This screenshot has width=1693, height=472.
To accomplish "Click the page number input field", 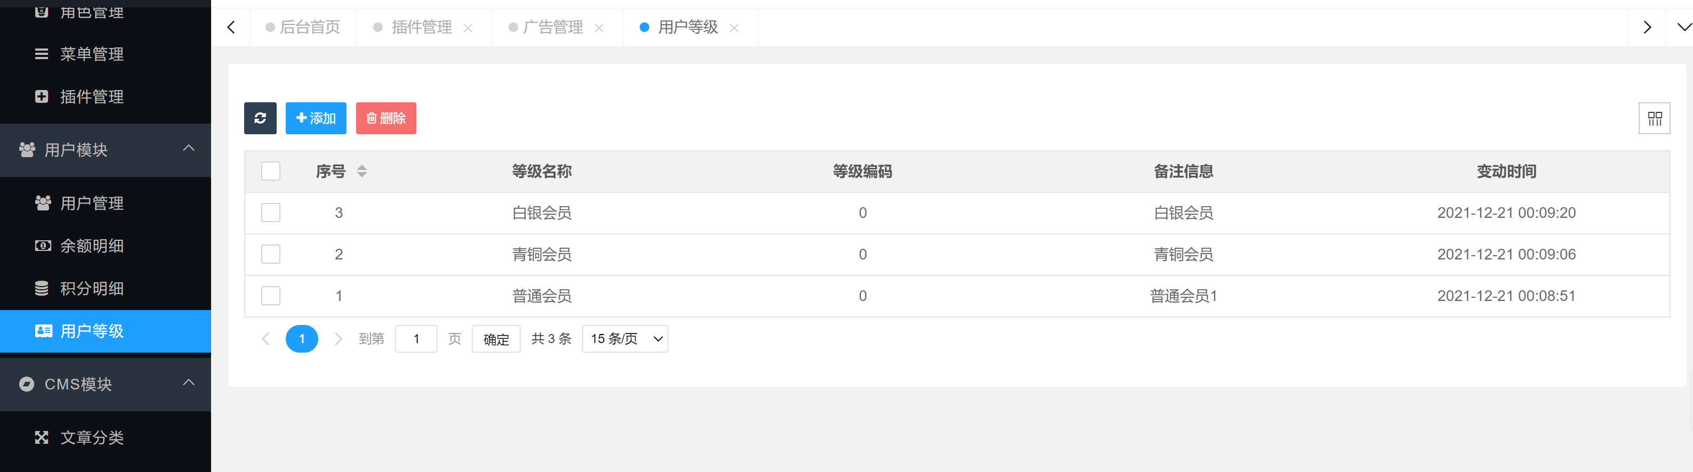I will coord(415,339).
